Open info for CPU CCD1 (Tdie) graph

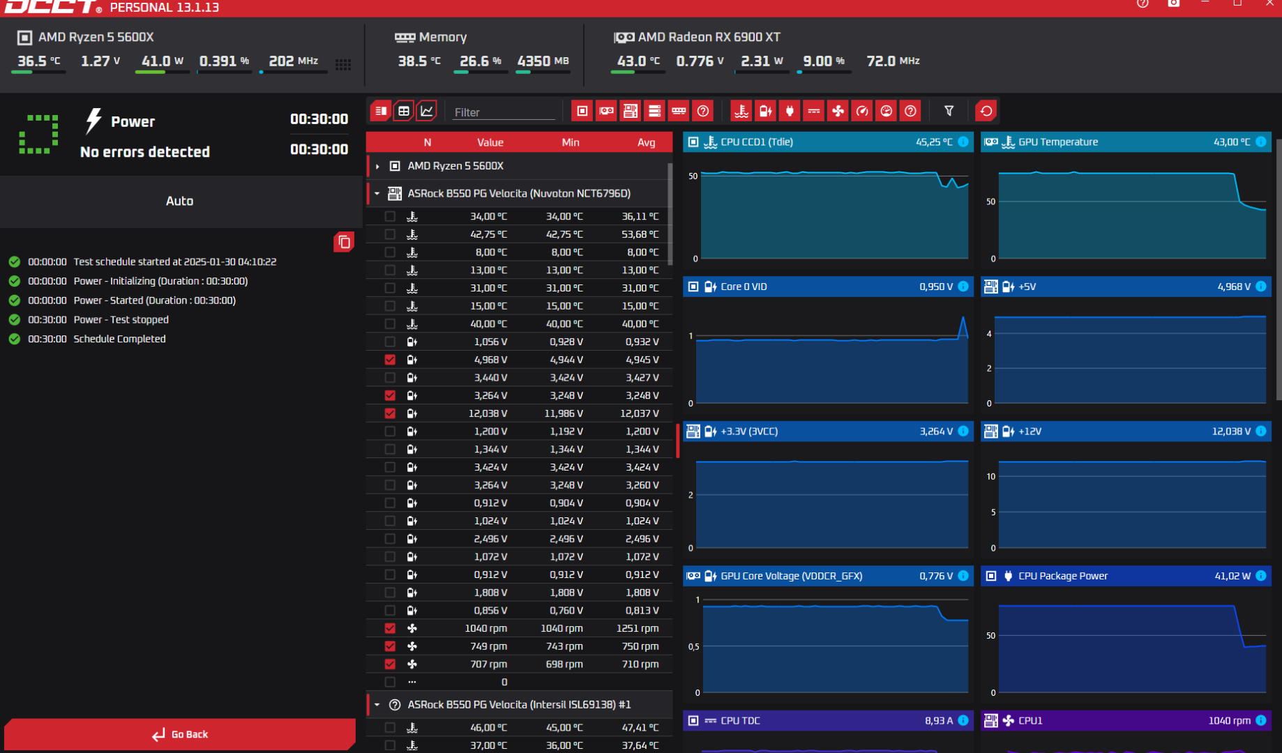coord(963,142)
